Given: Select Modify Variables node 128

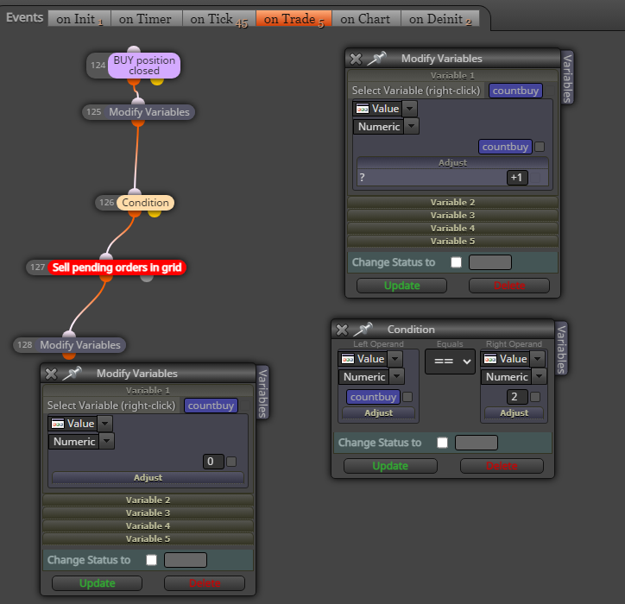Looking at the screenshot, I should [79, 345].
